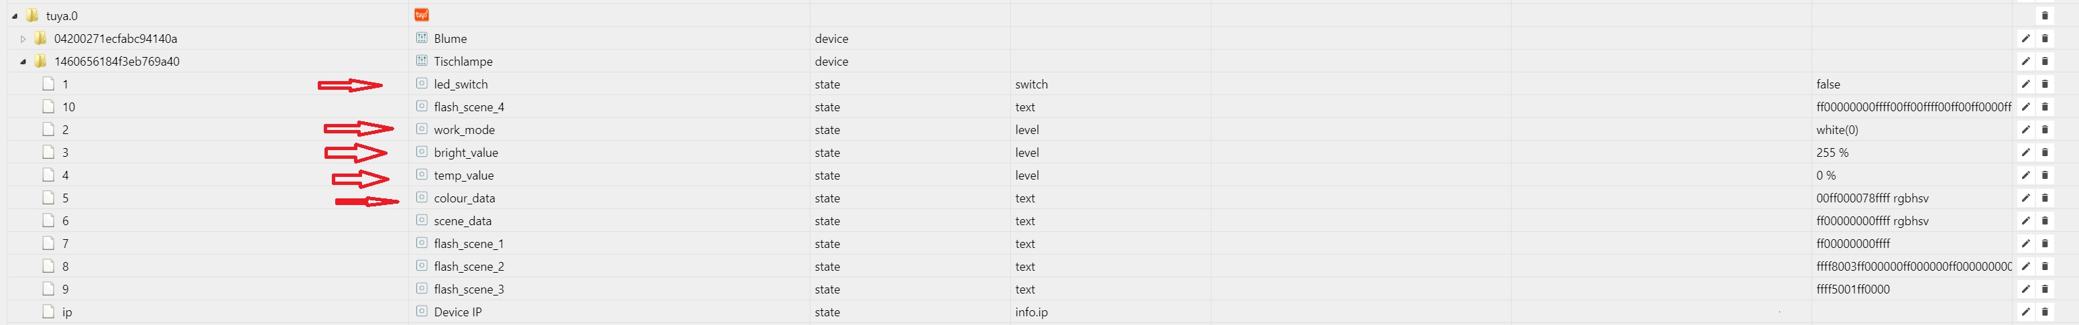Click the trash icon for Blume device
The width and height of the screenshot is (2079, 325).
tap(2044, 39)
